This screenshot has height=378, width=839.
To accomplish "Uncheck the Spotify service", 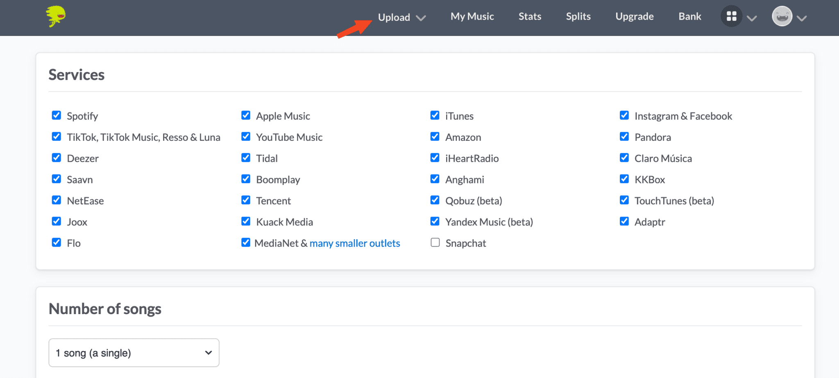I will [x=56, y=115].
